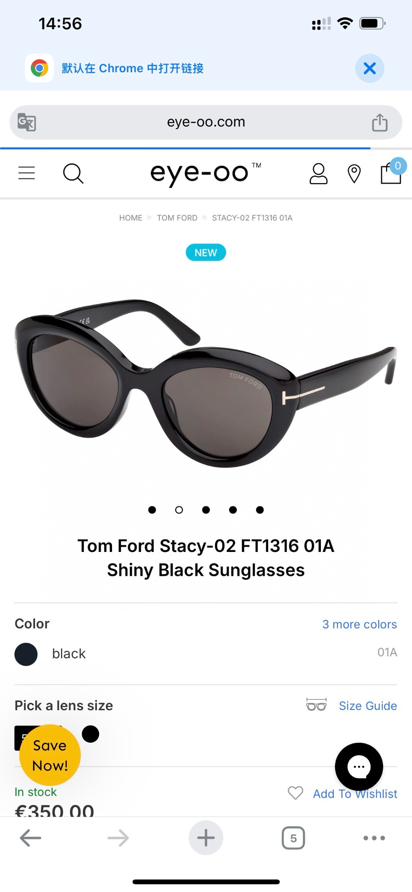Open the live chat bubble
The height and width of the screenshot is (892, 412).
(x=359, y=767)
